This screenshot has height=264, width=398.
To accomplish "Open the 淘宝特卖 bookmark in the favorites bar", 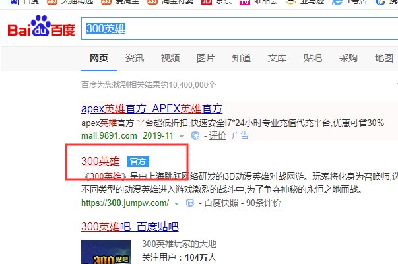I will (x=170, y=2).
